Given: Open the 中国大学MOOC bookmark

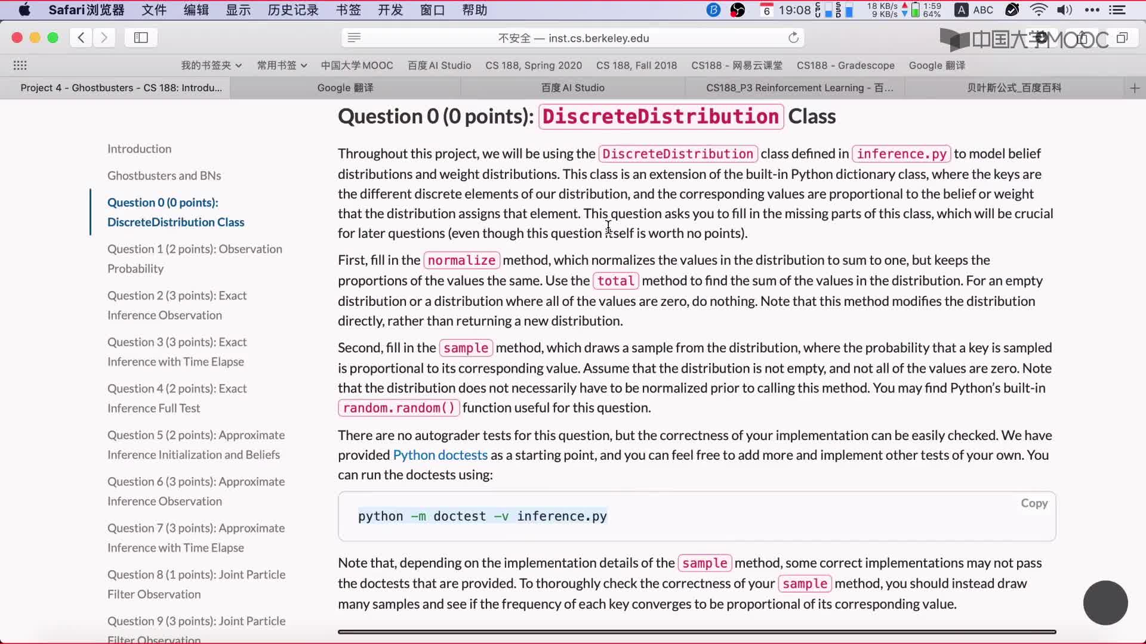Looking at the screenshot, I should tap(357, 66).
